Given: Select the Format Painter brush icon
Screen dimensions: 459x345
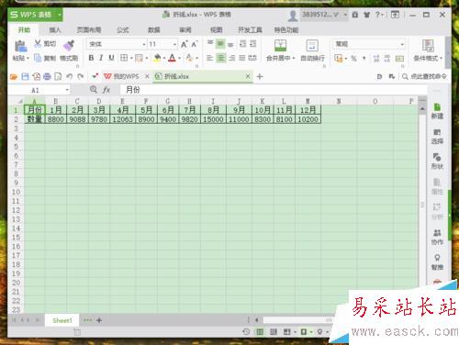Looking at the screenshot, I should tap(69, 45).
